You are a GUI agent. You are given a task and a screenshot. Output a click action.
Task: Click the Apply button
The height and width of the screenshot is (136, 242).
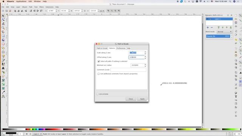[142, 99]
